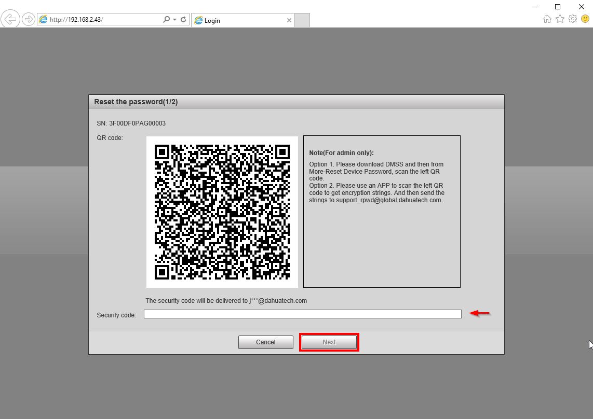The height and width of the screenshot is (419, 593).
Task: Open the browser Home page
Action: (x=547, y=19)
